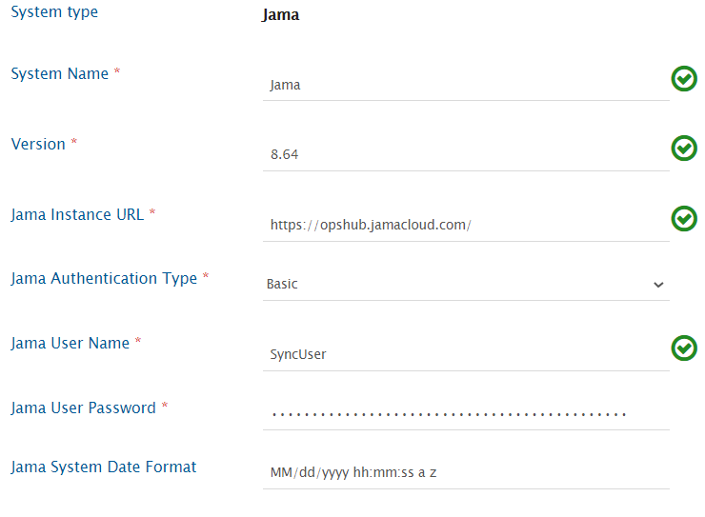
Task: Click the Jama User Password label
Action: 83,408
